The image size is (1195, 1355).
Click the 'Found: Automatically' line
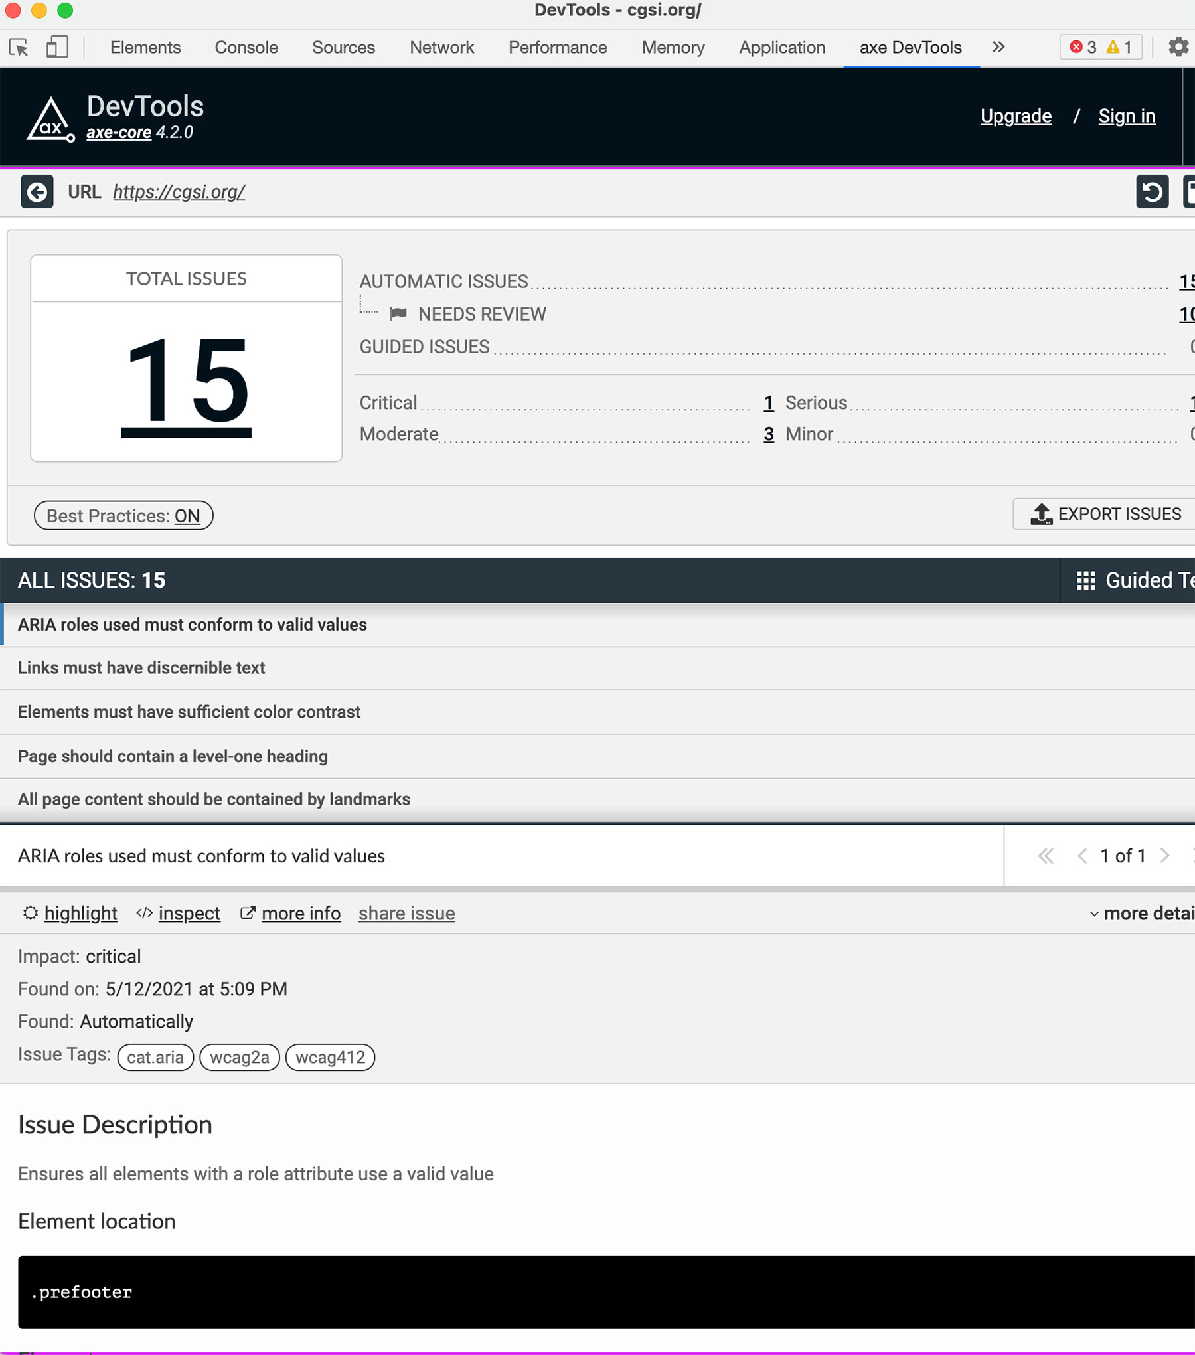(106, 1021)
